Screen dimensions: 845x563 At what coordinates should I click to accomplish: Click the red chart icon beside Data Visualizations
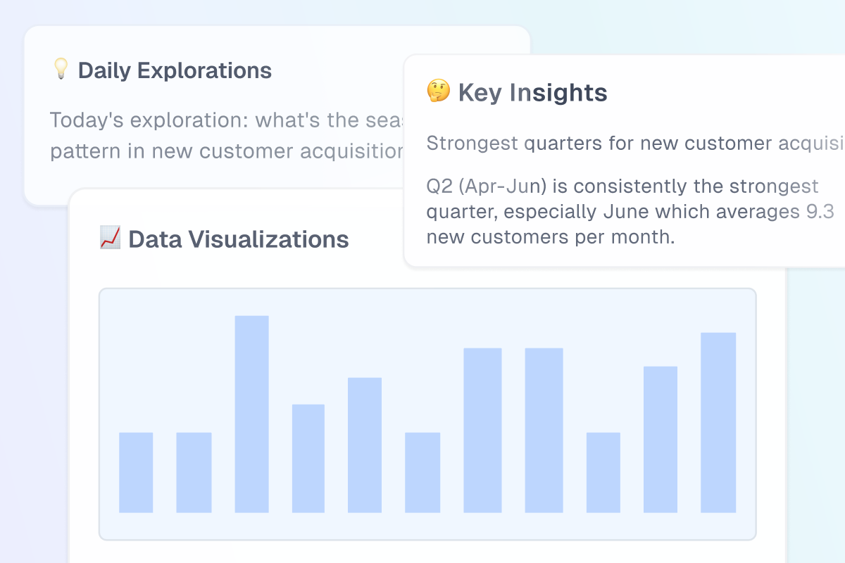[109, 238]
